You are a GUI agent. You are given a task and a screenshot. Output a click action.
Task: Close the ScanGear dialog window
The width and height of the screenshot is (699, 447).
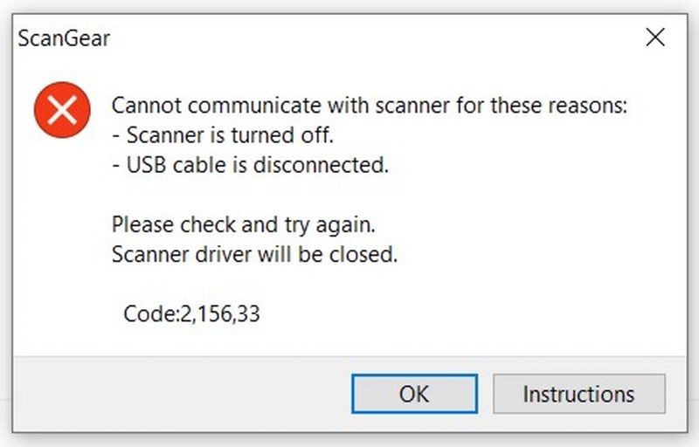[x=654, y=38]
